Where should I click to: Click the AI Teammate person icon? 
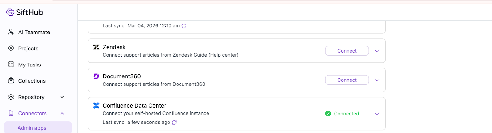pyautogui.click(x=11, y=32)
